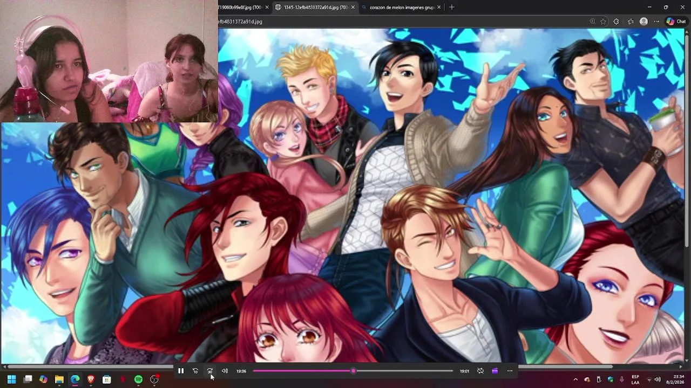Open the favorites list icon
691x388 pixels.
coord(631,22)
